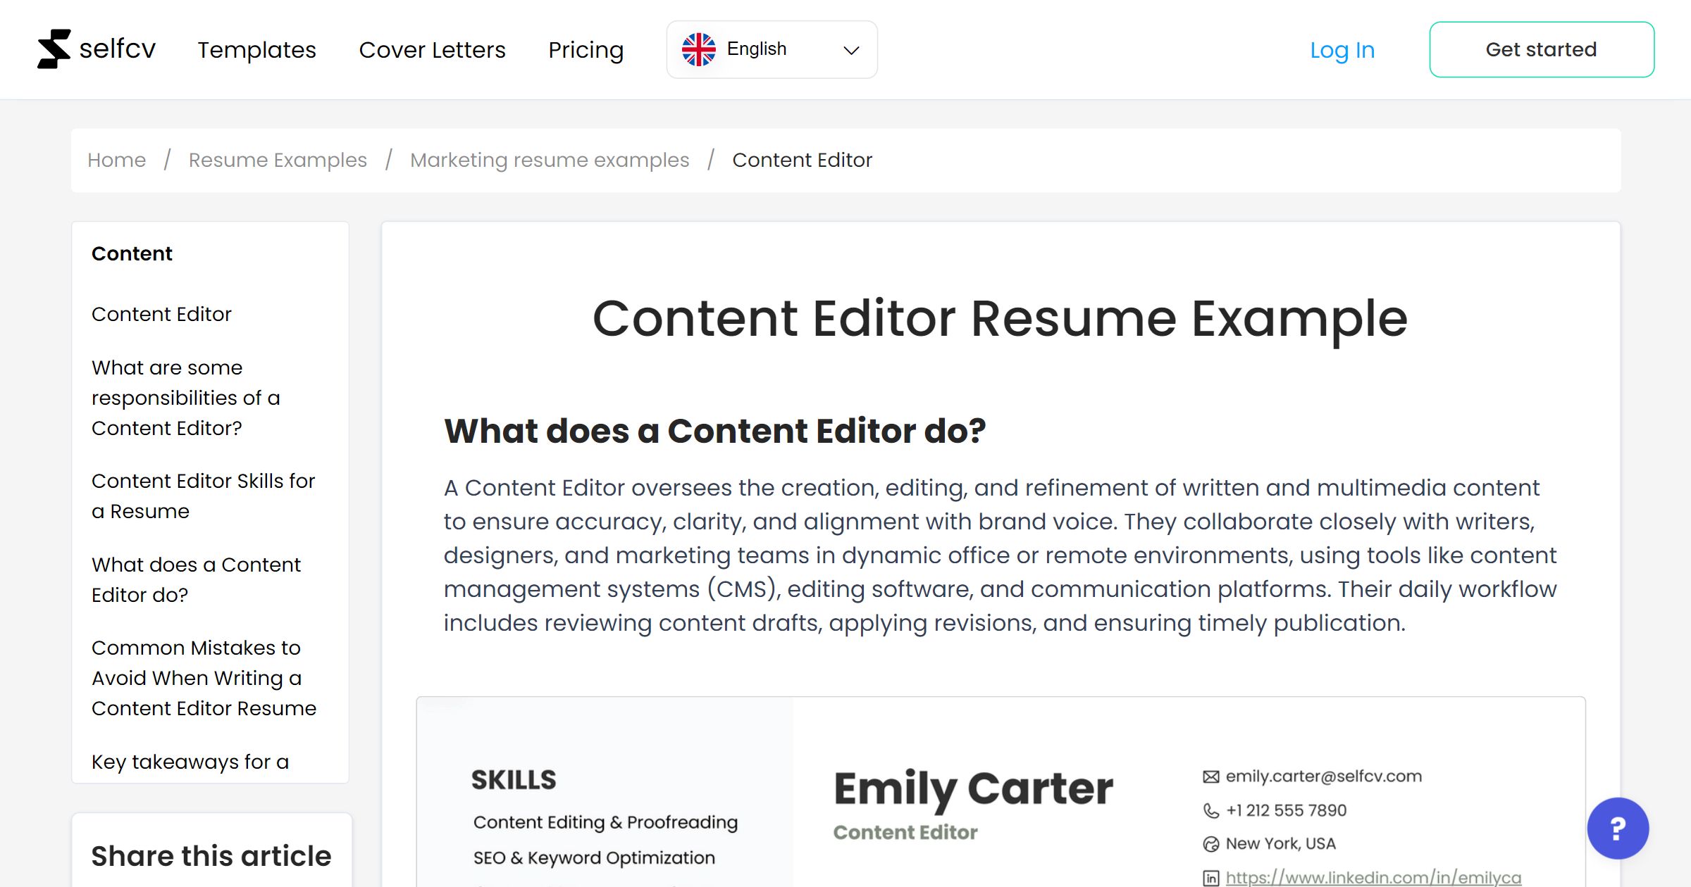
Task: Click the phone icon next to +1 212 555 7890
Action: click(1210, 810)
